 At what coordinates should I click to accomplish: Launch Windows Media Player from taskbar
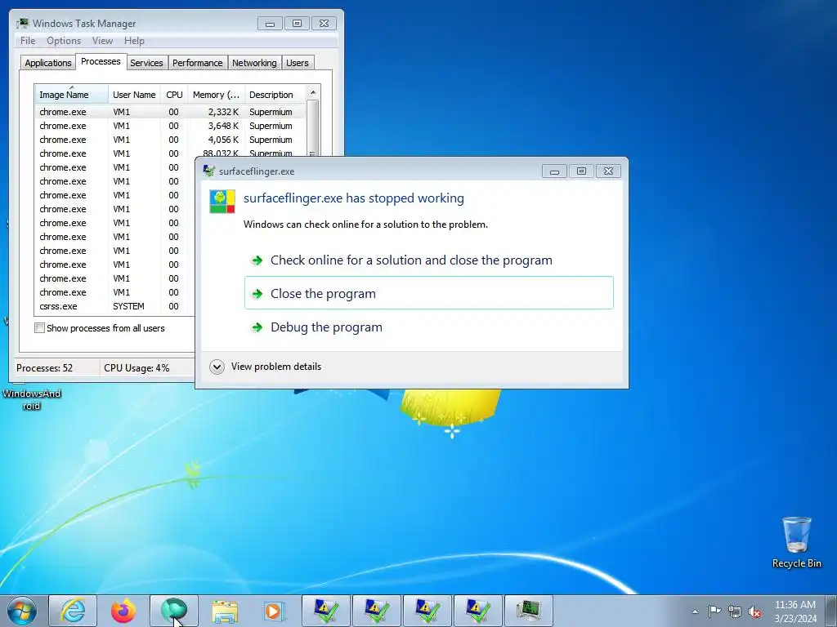pos(275,611)
